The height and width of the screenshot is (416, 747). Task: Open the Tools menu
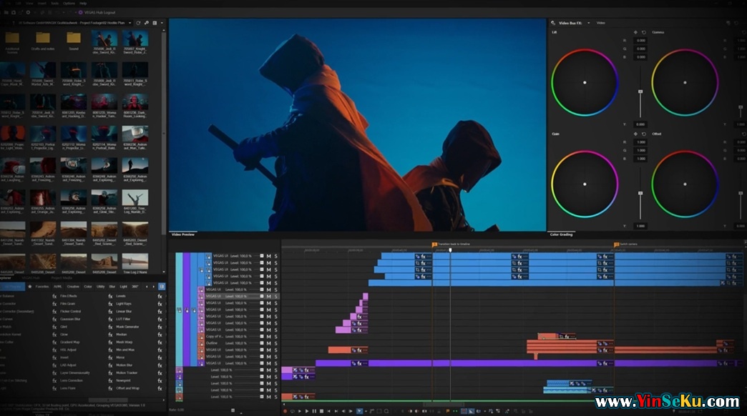click(54, 3)
